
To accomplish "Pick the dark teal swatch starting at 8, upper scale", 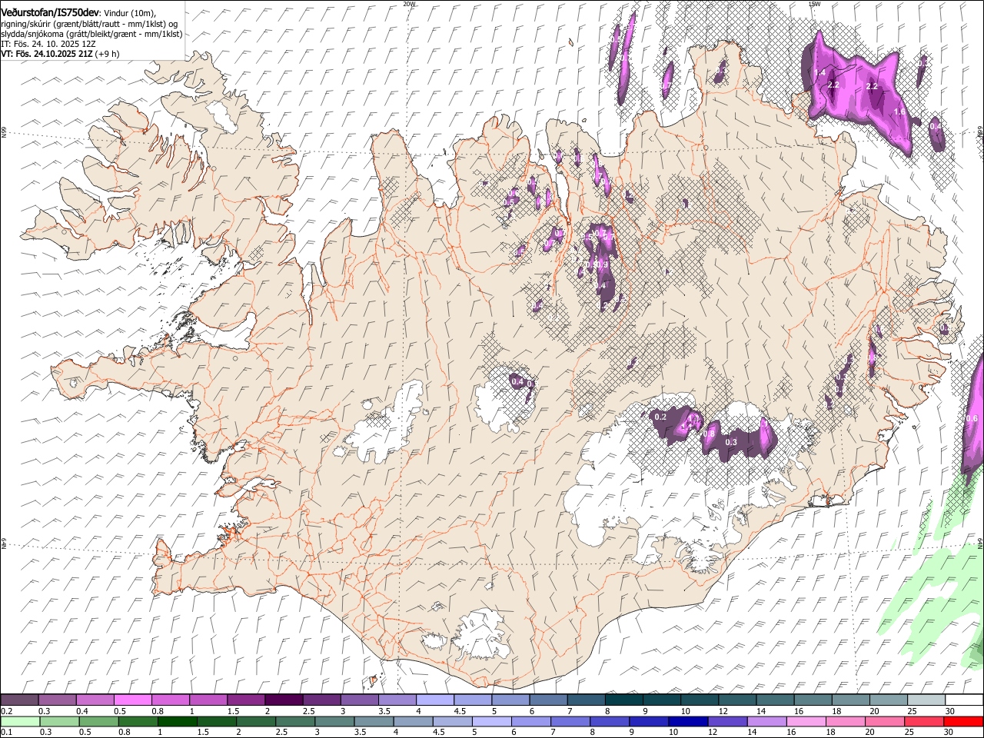I will [623, 700].
